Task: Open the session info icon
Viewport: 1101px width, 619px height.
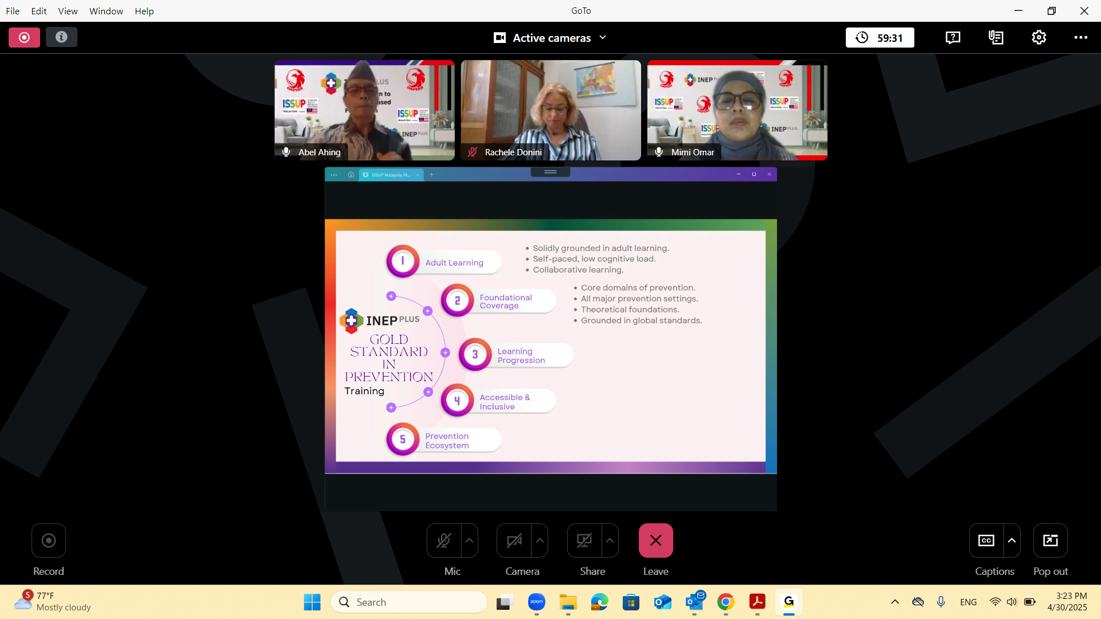Action: (61, 37)
